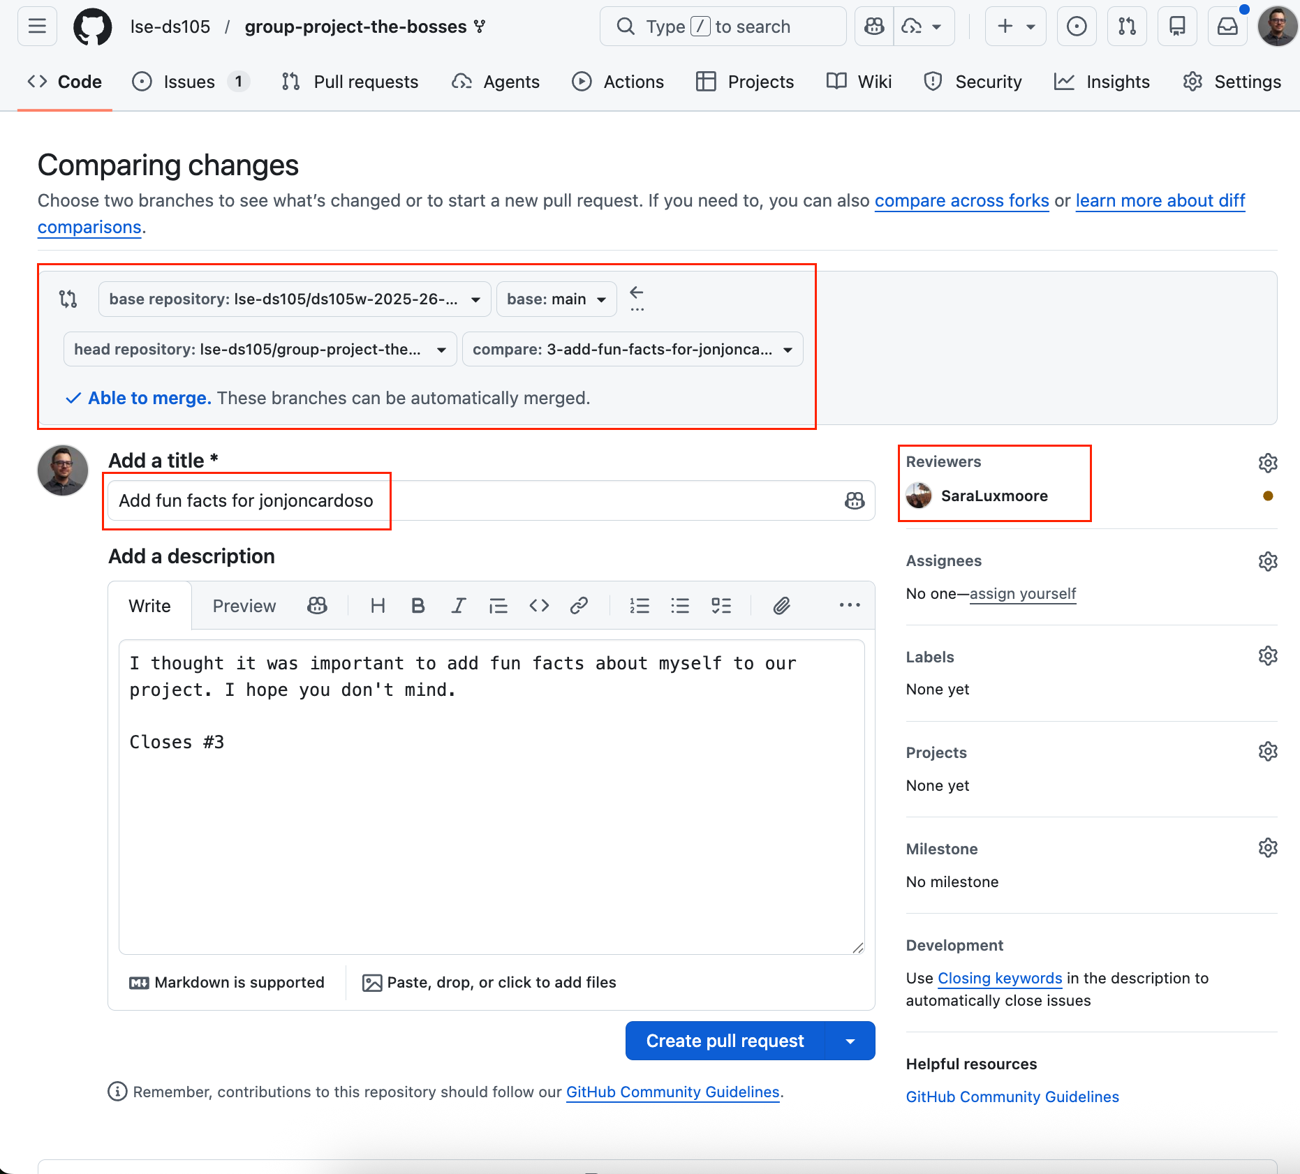Open the base: main branch dropdown
The height and width of the screenshot is (1174, 1300).
(556, 299)
